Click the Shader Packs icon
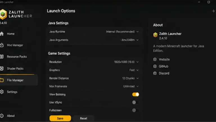 2,68
